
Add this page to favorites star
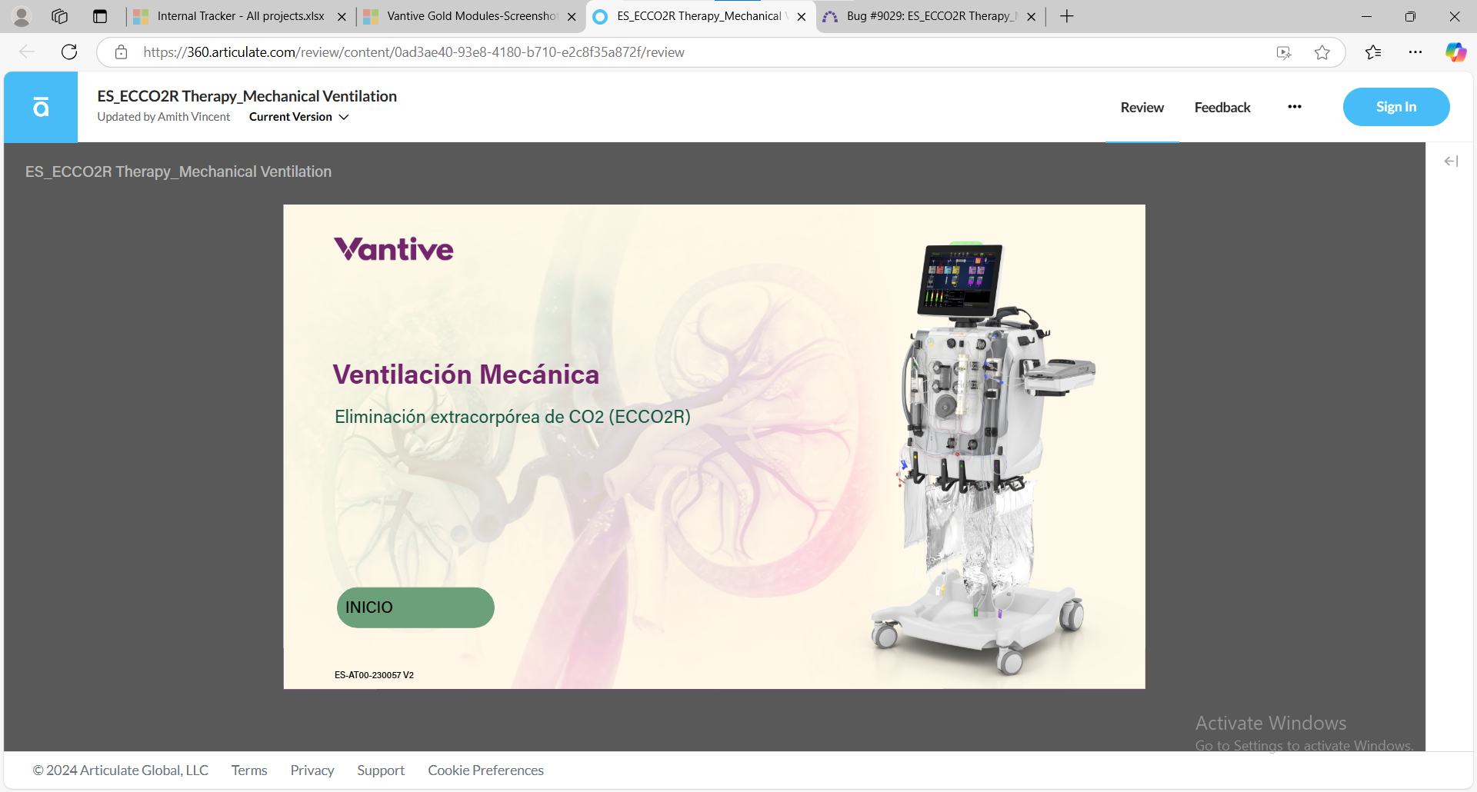click(1322, 52)
